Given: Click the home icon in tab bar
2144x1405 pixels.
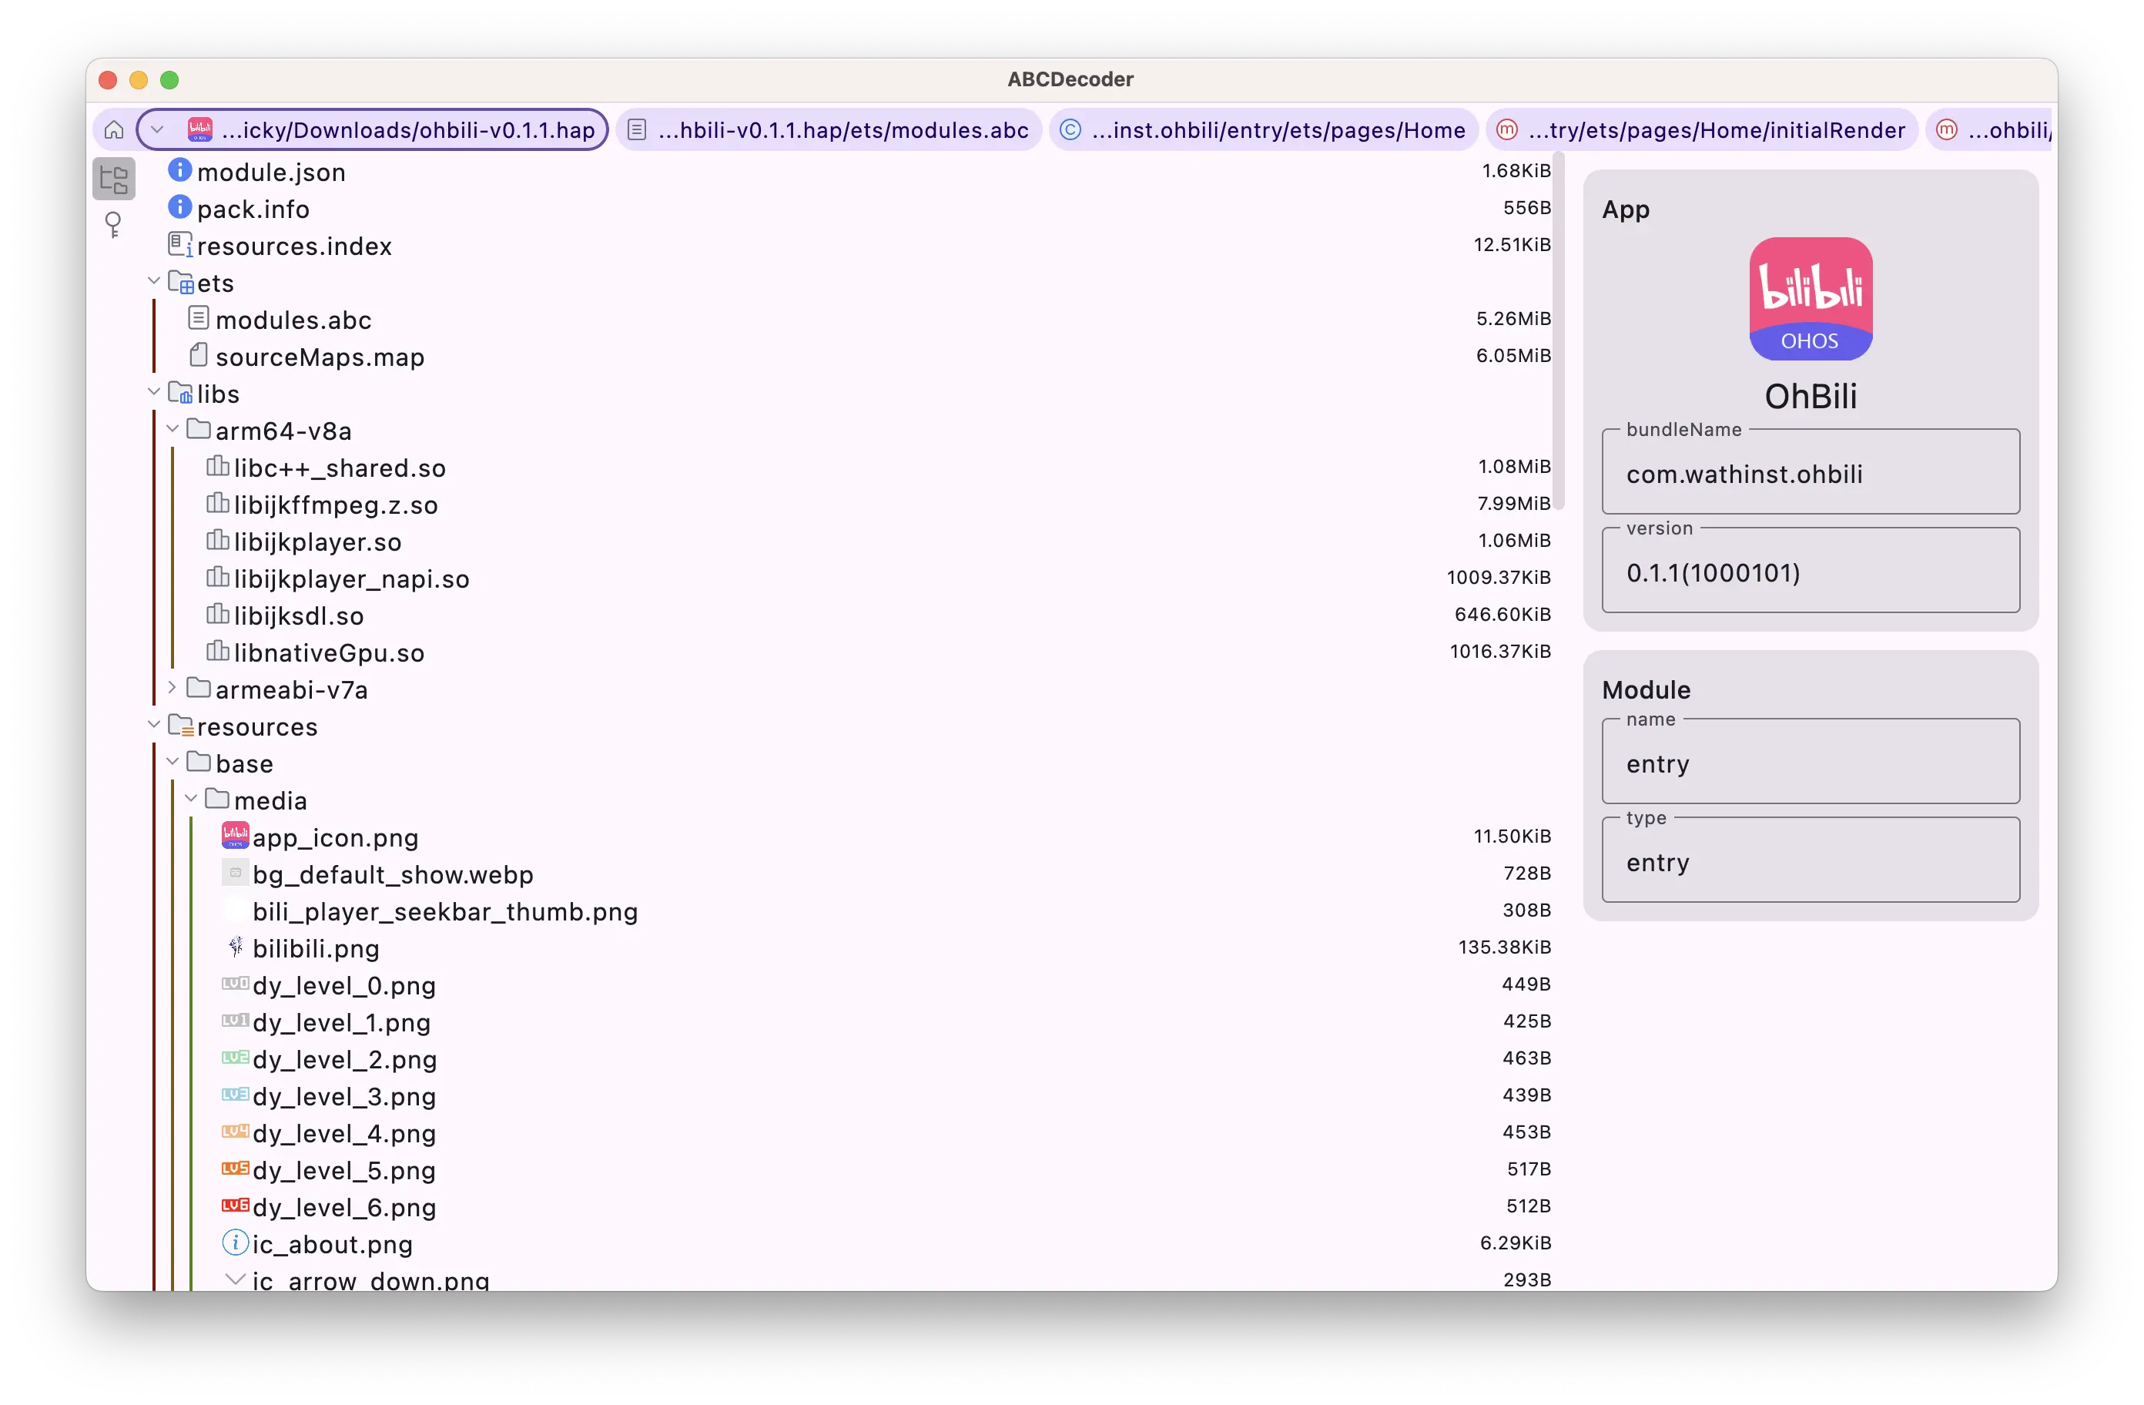Looking at the screenshot, I should pyautogui.click(x=115, y=129).
